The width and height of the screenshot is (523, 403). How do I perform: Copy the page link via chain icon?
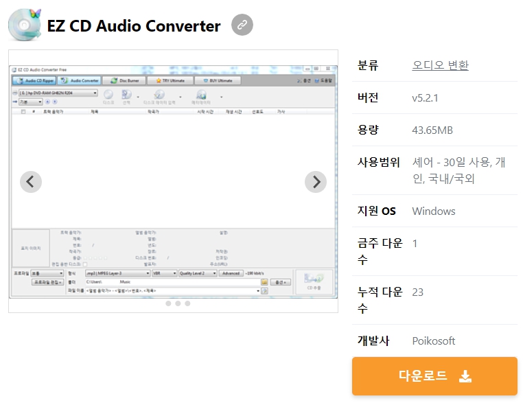coord(242,25)
